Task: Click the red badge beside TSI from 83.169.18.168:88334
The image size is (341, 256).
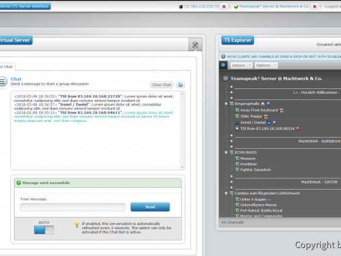Action: (298, 129)
